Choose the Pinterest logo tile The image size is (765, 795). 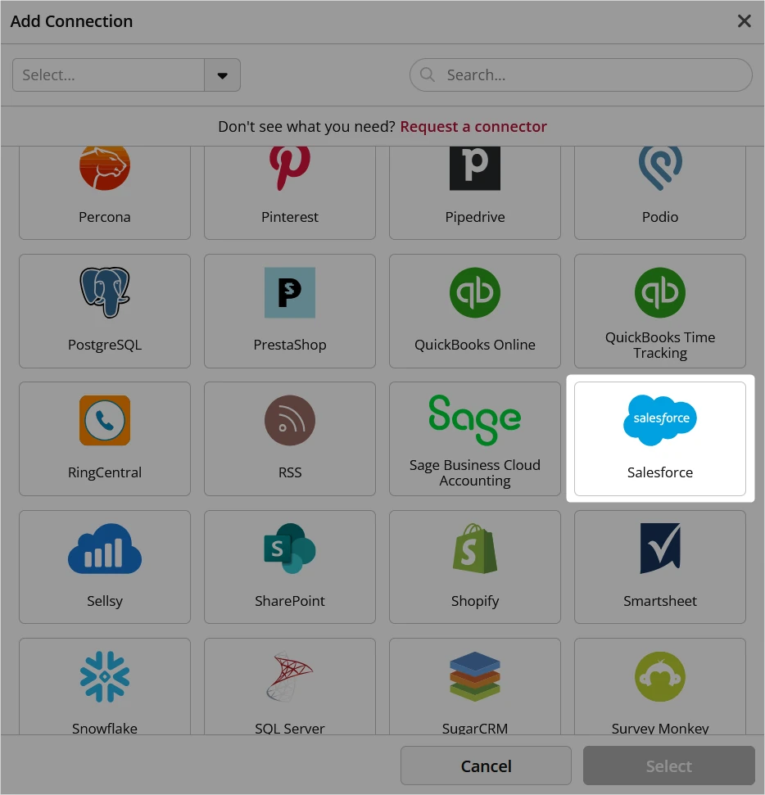click(290, 169)
